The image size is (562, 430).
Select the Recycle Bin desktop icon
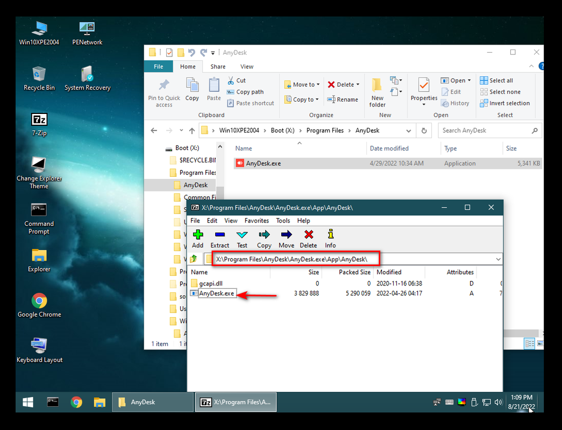[39, 79]
